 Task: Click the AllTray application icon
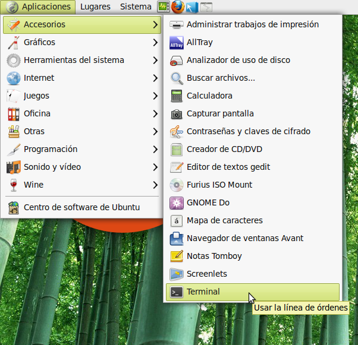click(x=177, y=42)
